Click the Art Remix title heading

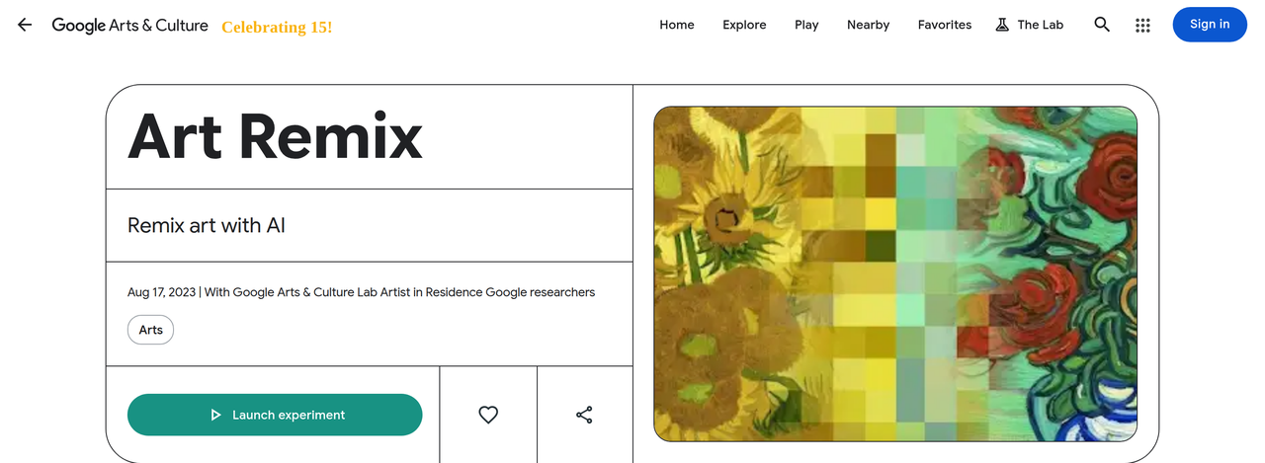[275, 136]
